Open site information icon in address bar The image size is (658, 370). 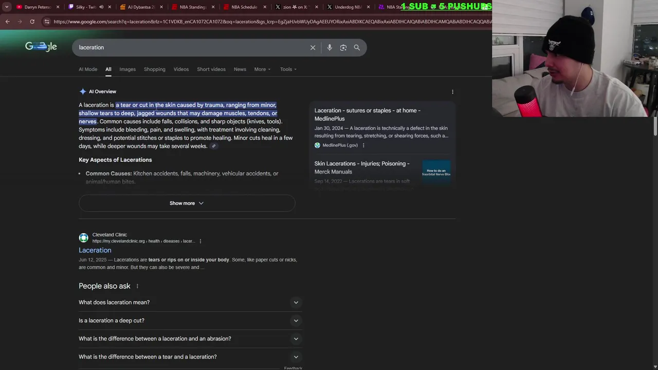coord(47,22)
